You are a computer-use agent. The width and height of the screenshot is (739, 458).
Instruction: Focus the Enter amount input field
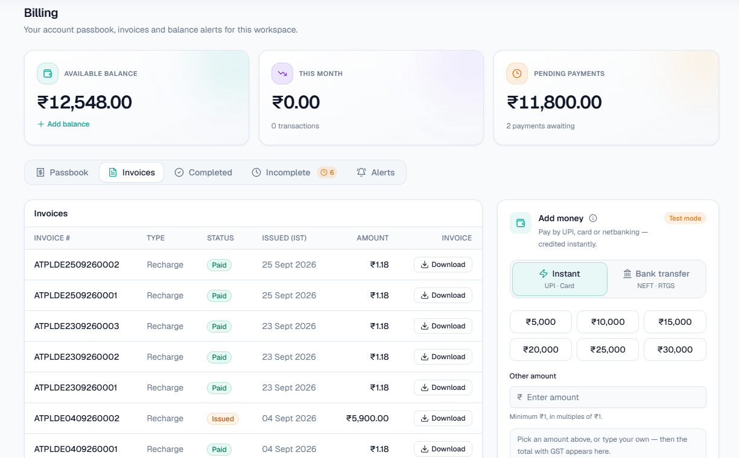[x=607, y=397]
